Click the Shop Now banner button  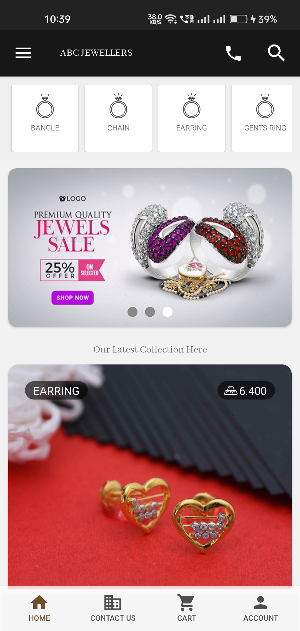(x=72, y=298)
